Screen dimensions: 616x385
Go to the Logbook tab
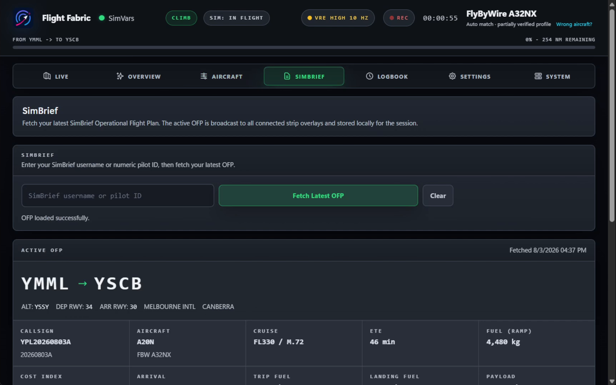coord(387,76)
